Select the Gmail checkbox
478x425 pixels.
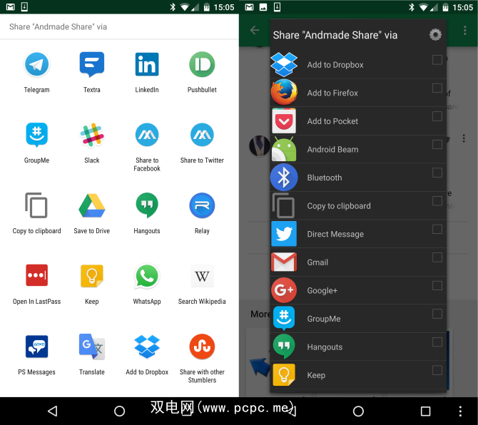pos(437,257)
